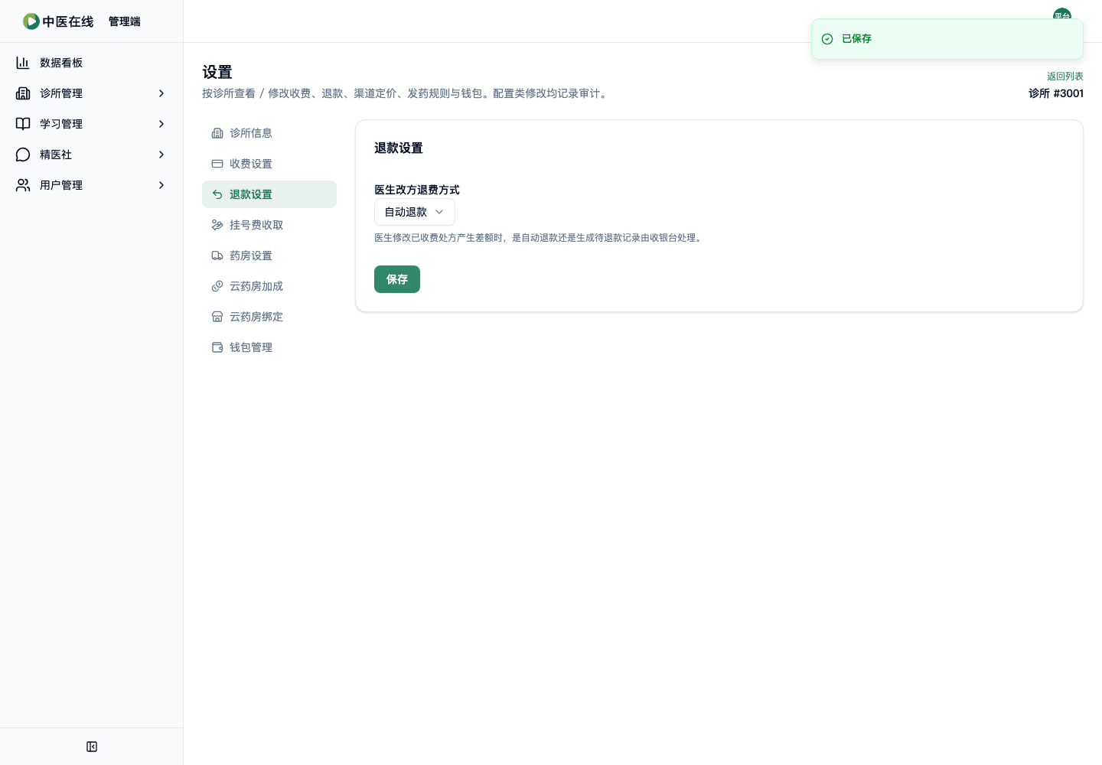Click the green 保存 button
Screen dimensions: 1102x765
coord(397,279)
